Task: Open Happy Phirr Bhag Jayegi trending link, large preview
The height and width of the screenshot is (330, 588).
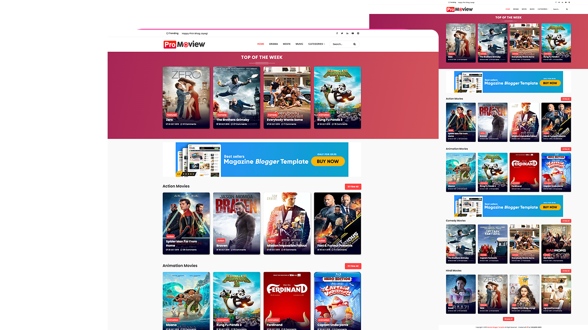Action: [195, 33]
